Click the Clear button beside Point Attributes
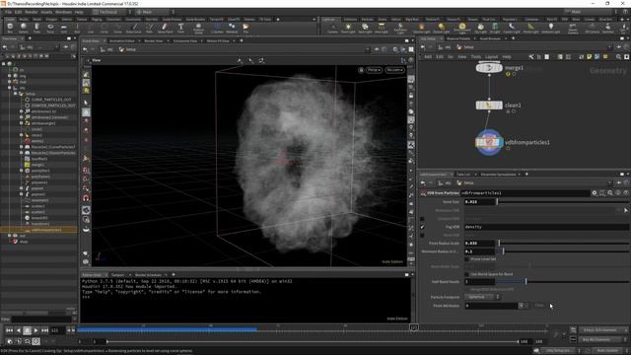 click(539, 306)
